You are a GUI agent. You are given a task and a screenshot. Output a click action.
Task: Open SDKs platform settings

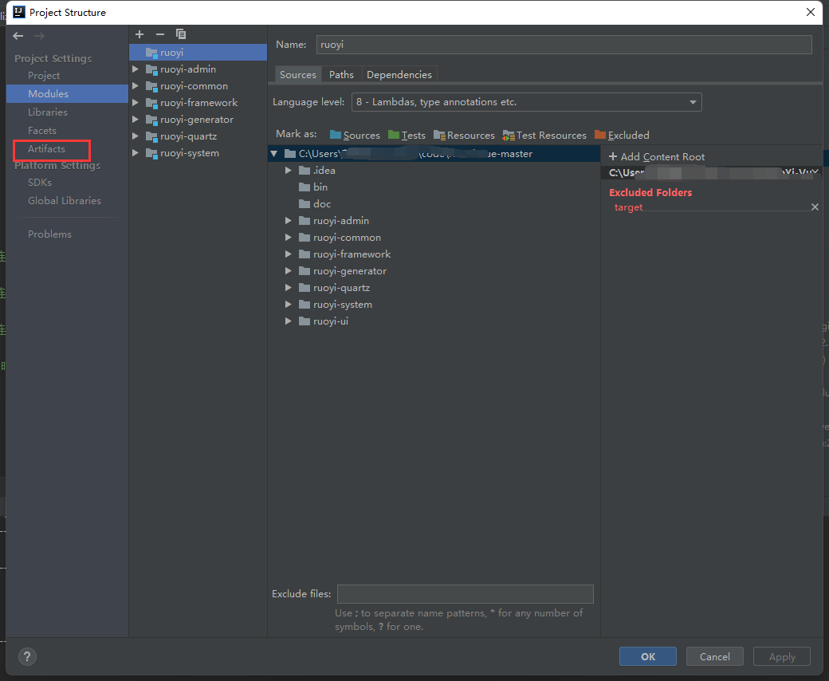[x=40, y=183]
